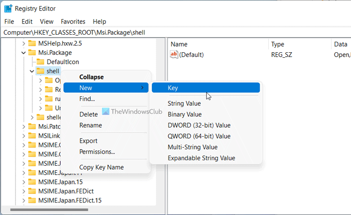Click the MSIME.Japan.15 folder icon

[32, 182]
